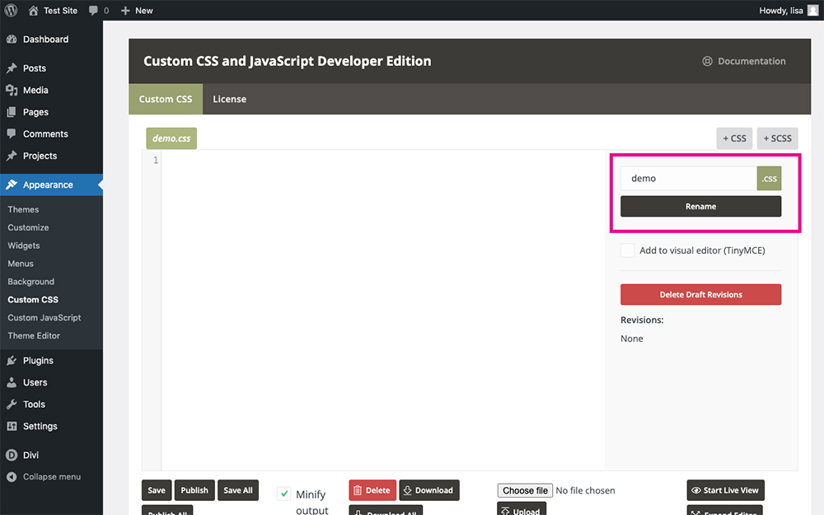Image resolution: width=824 pixels, height=515 pixels.
Task: Open the Tools section
Action: tap(51, 405)
